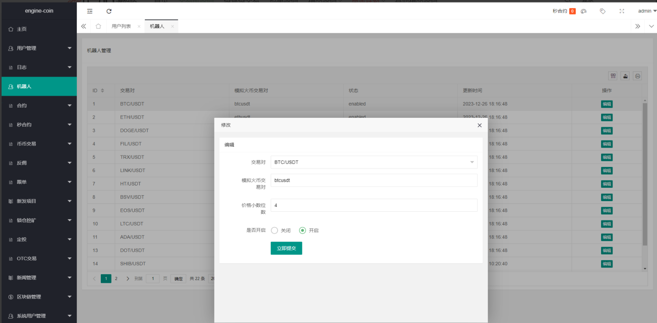Switch to the 用户列表 tab
657x323 pixels.
tap(121, 26)
